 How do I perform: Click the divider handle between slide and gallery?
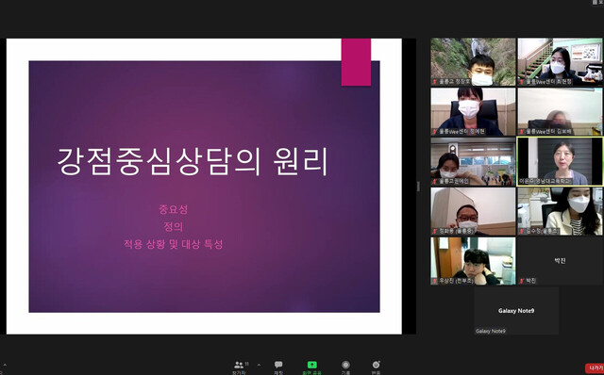[418, 187]
